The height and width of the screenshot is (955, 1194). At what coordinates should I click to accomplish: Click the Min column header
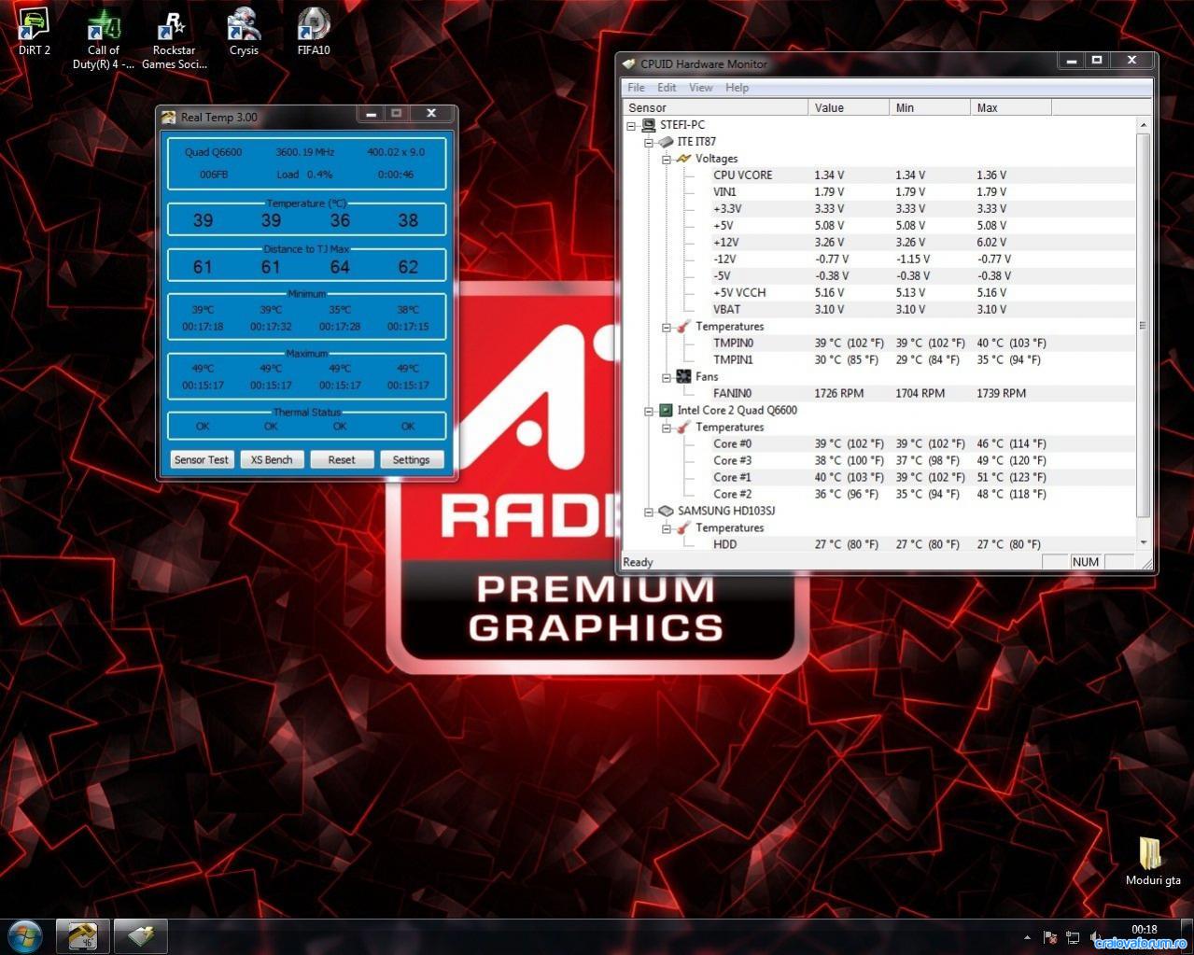pos(930,107)
